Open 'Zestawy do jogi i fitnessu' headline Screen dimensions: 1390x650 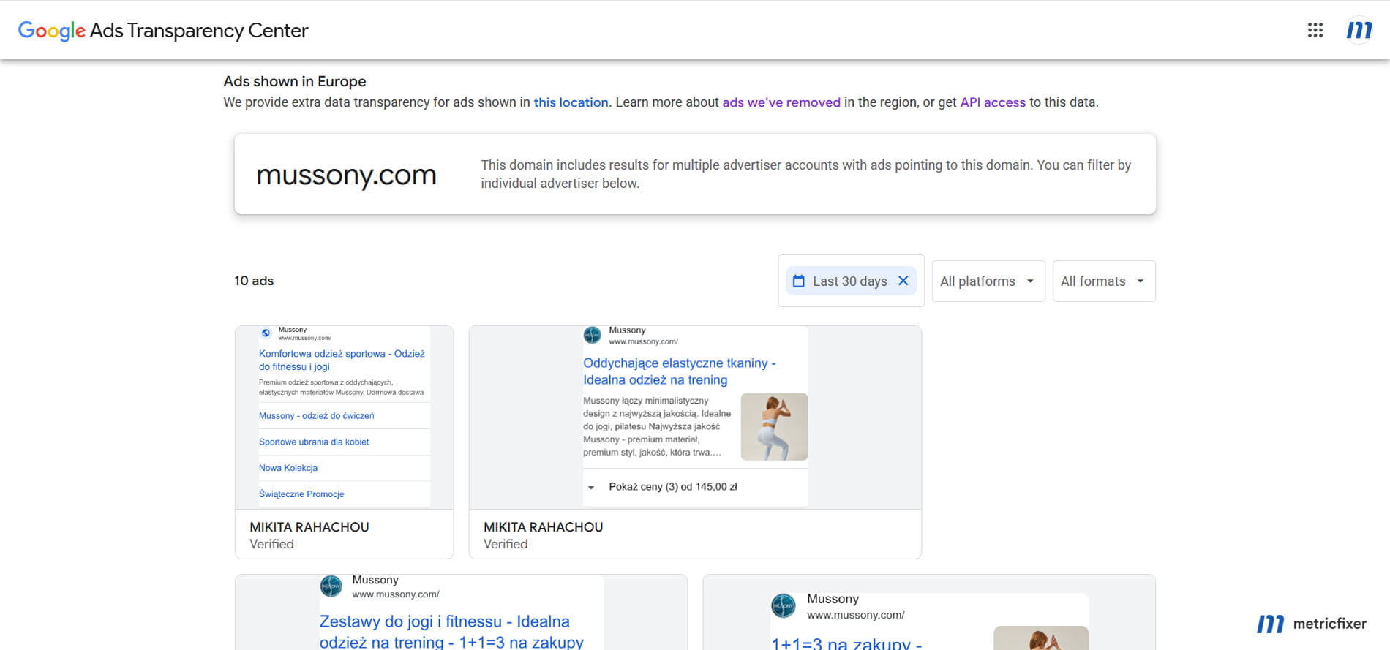click(x=451, y=632)
